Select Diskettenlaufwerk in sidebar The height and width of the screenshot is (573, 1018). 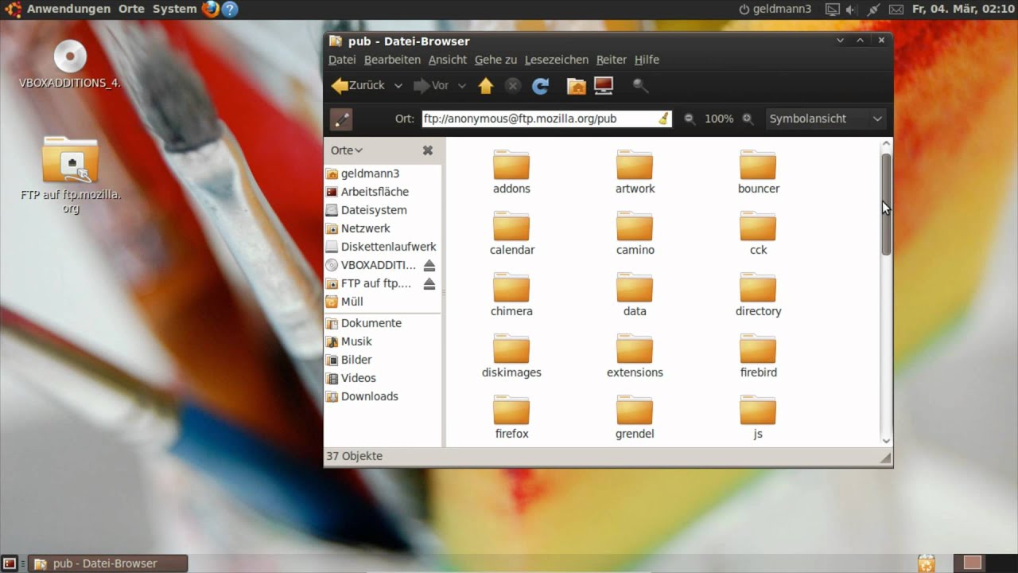click(382, 247)
